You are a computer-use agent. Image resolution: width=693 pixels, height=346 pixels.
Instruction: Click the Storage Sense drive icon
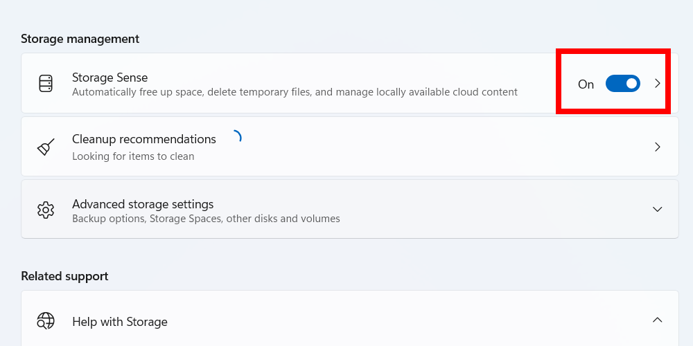pos(46,84)
